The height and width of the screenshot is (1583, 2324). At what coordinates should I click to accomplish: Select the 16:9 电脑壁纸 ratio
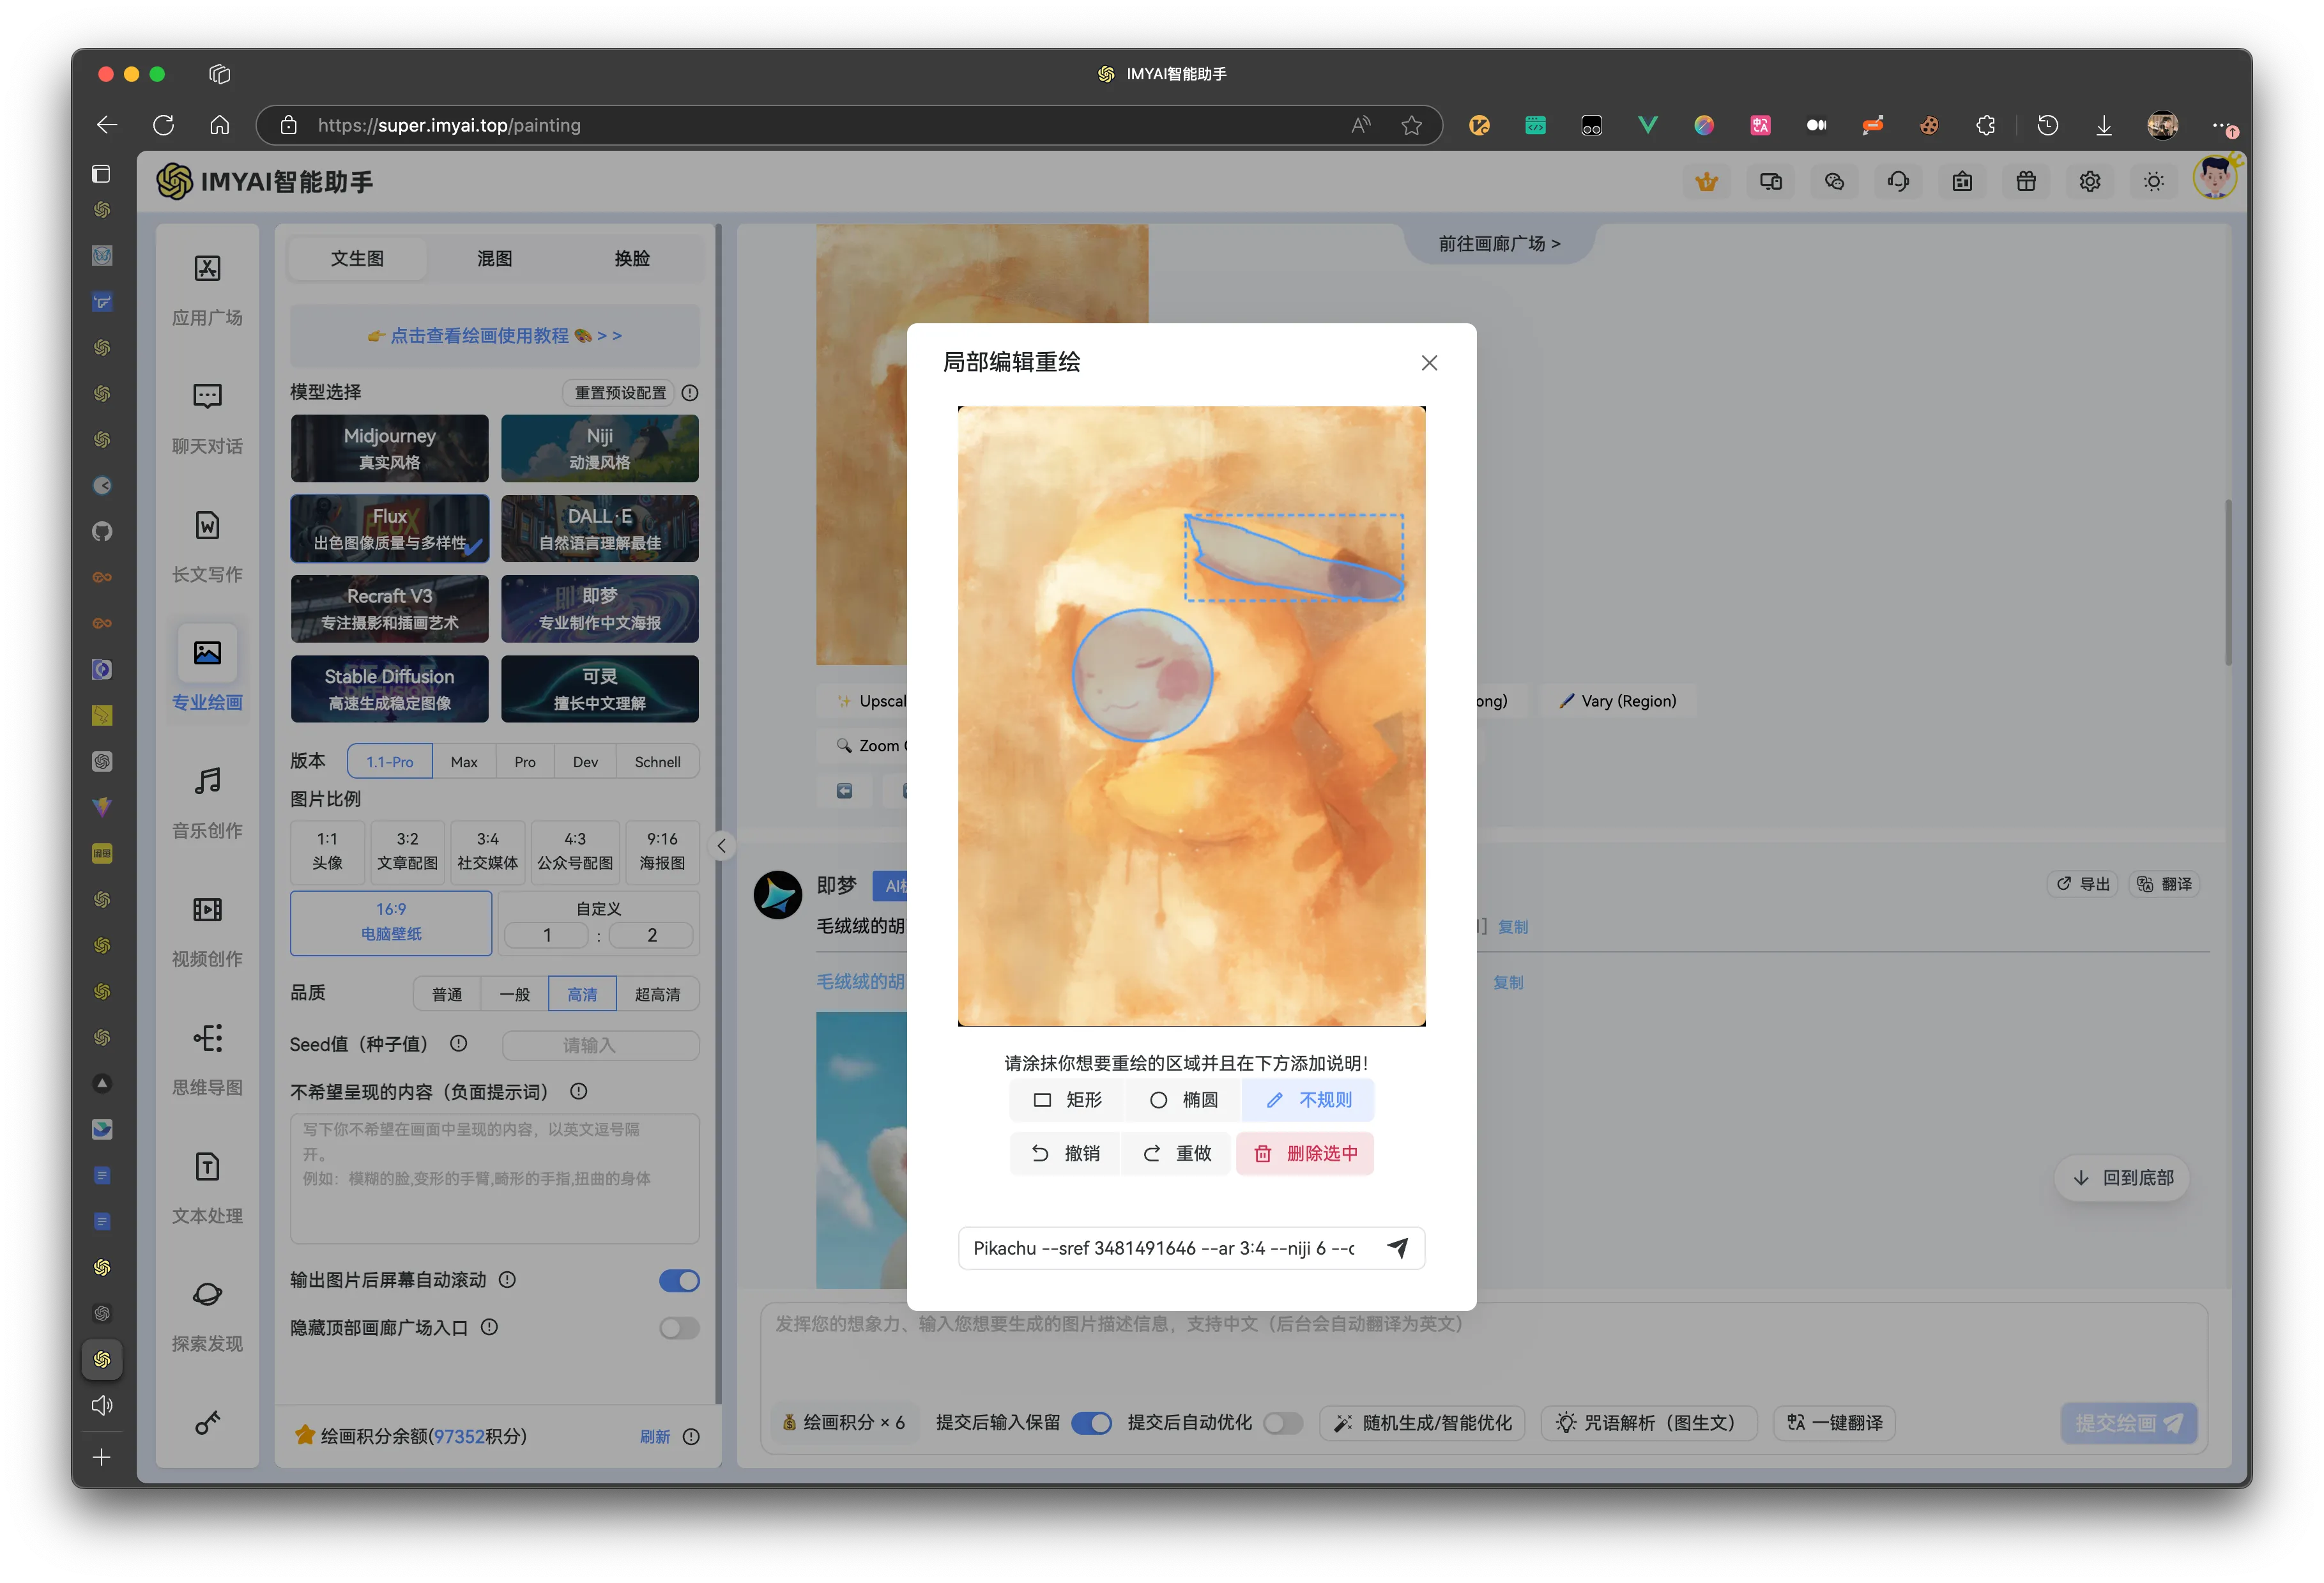click(x=391, y=922)
